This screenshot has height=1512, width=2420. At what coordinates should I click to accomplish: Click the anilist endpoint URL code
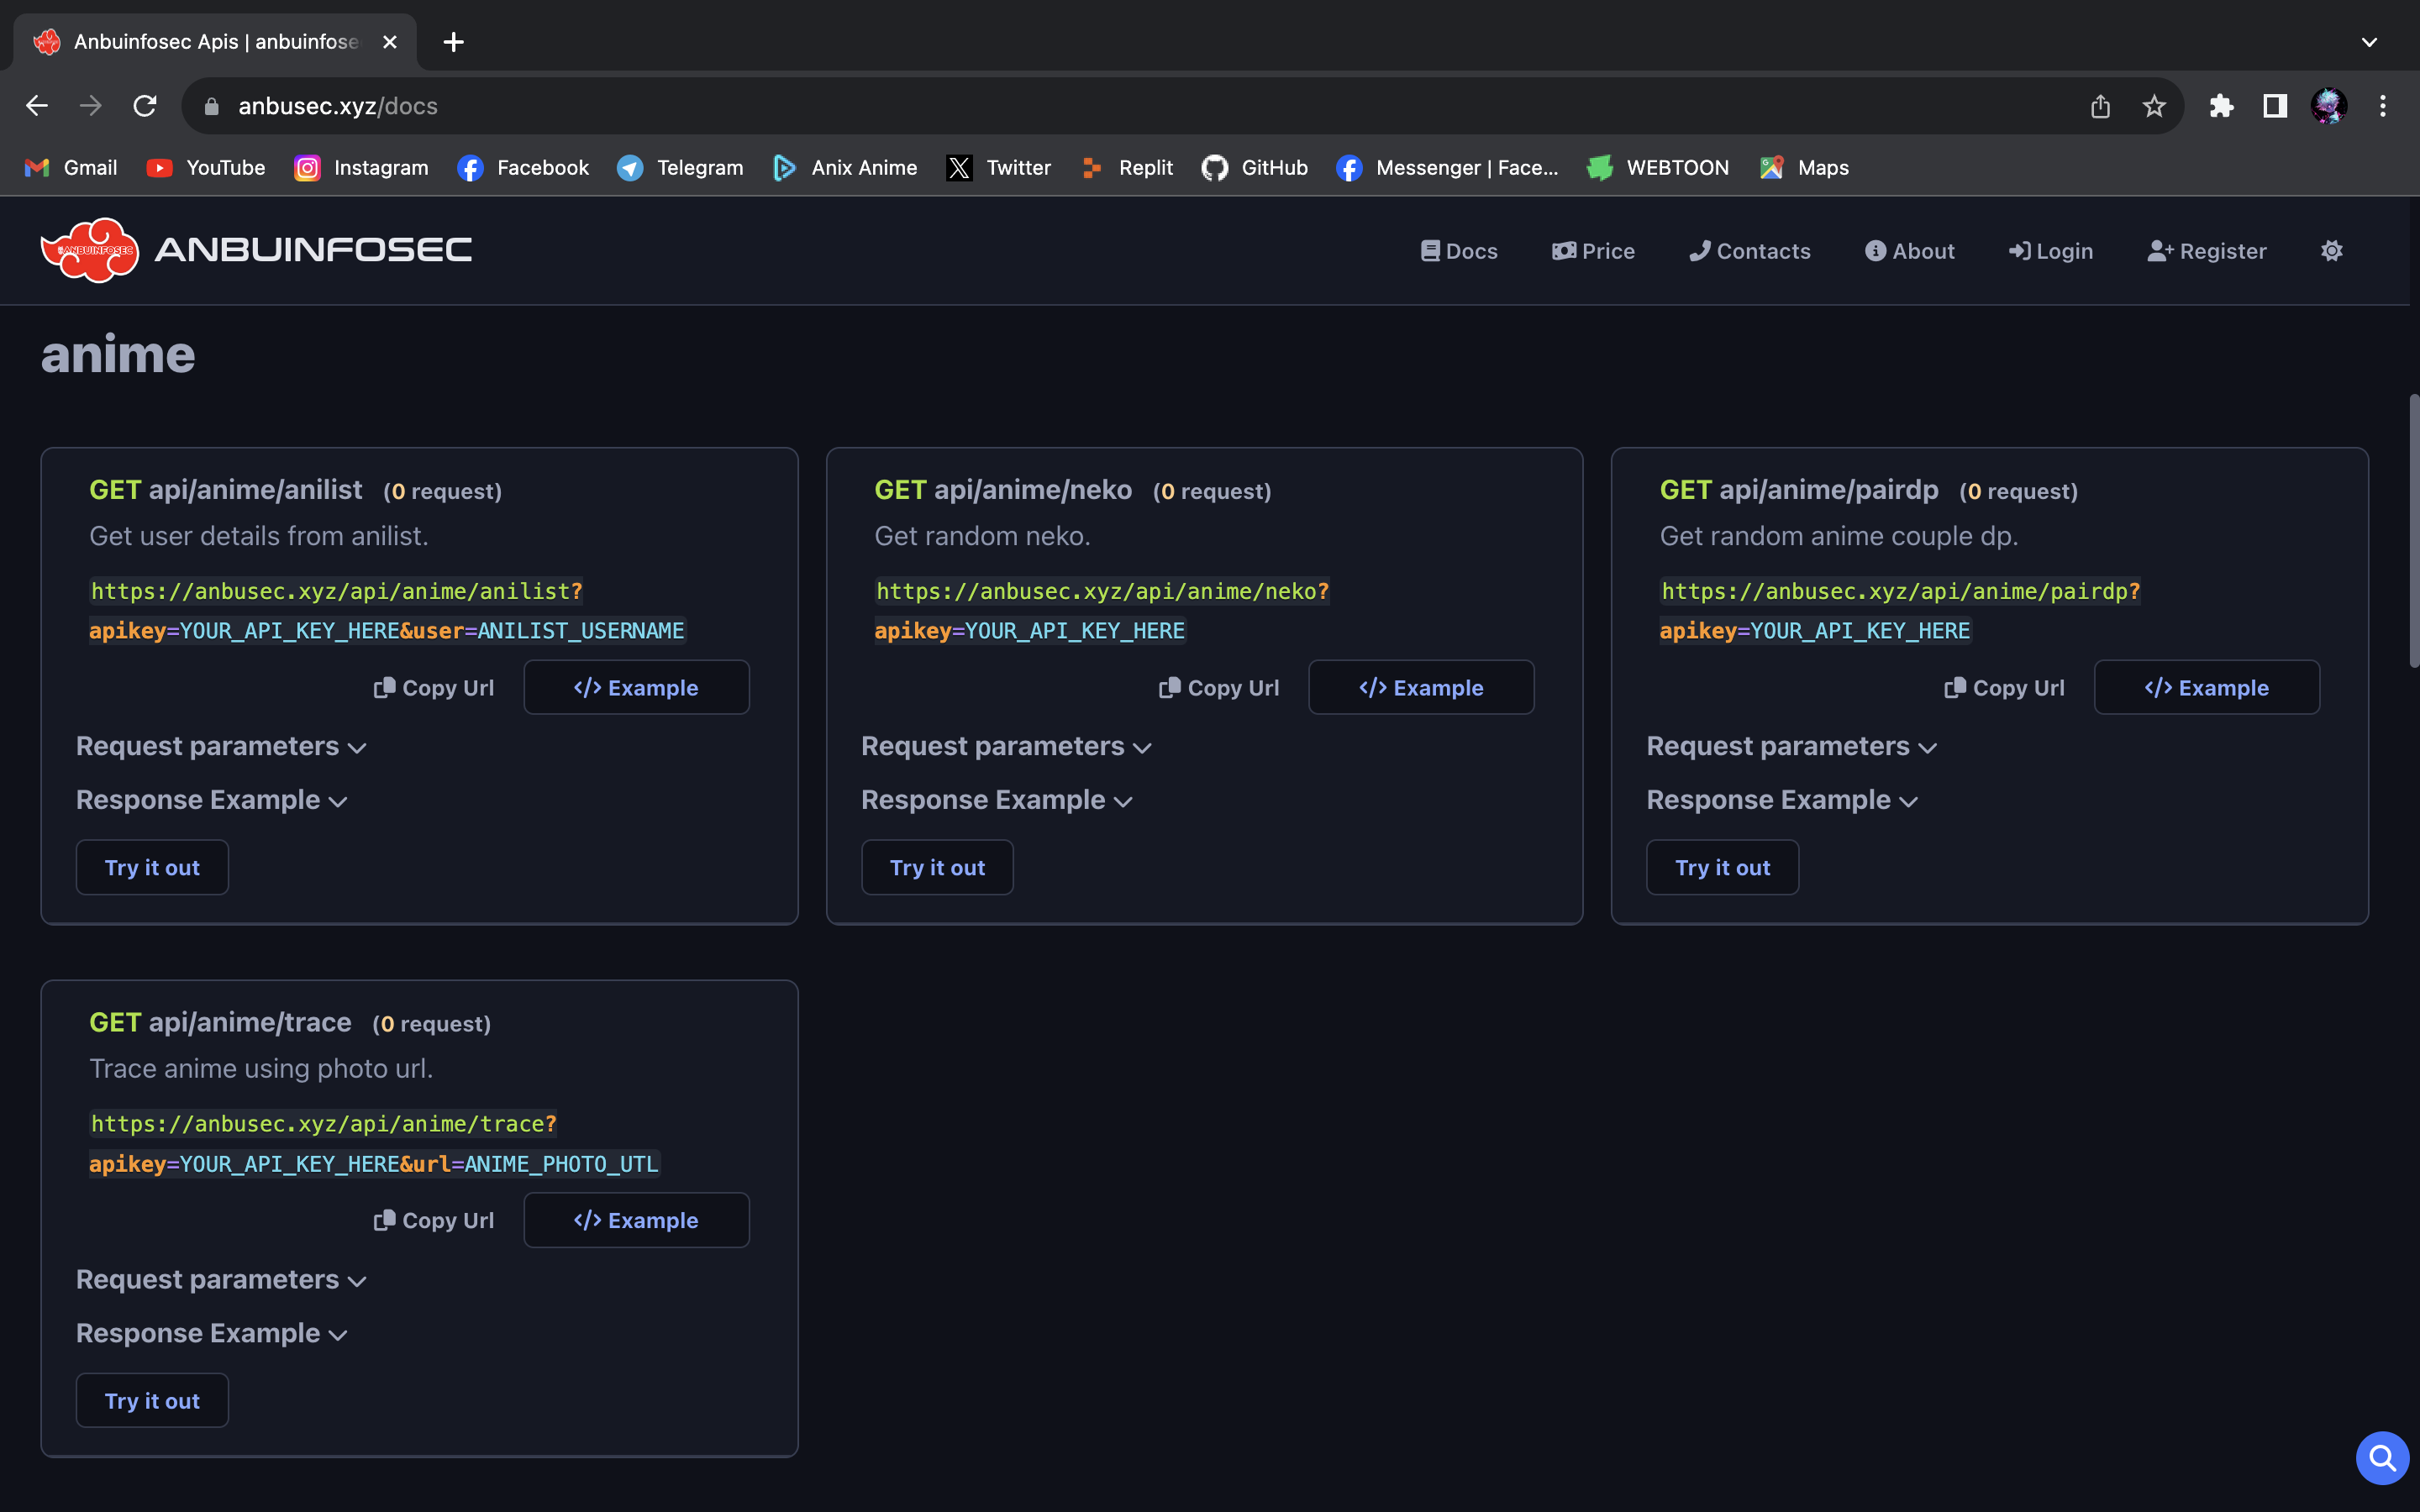[388, 611]
